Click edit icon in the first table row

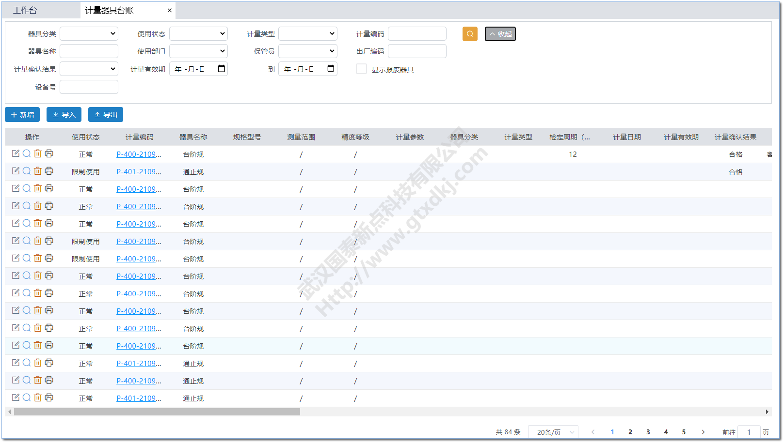(16, 153)
